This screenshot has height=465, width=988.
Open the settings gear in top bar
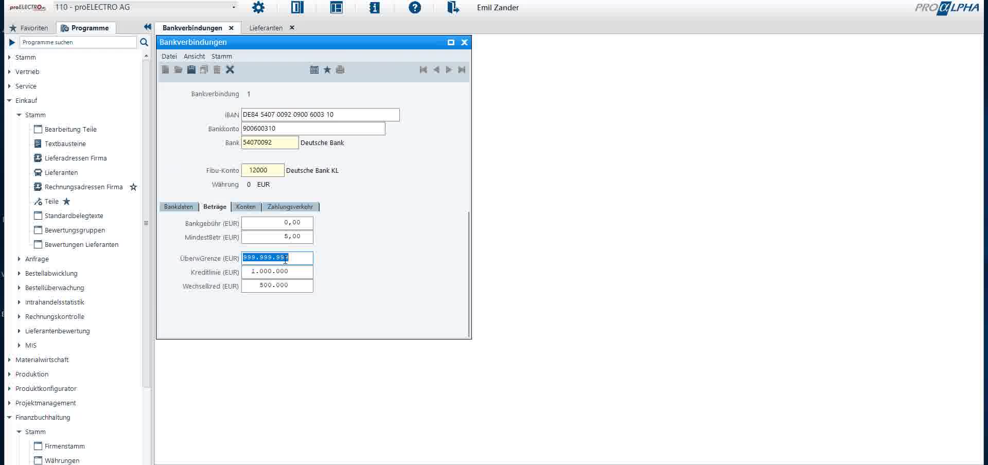coord(258,8)
